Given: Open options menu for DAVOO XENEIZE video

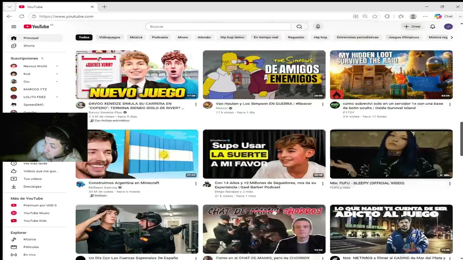Looking at the screenshot, I should tap(196, 104).
